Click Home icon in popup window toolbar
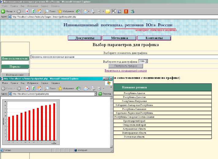The width and height of the screenshot is (218, 159). coord(39,89)
